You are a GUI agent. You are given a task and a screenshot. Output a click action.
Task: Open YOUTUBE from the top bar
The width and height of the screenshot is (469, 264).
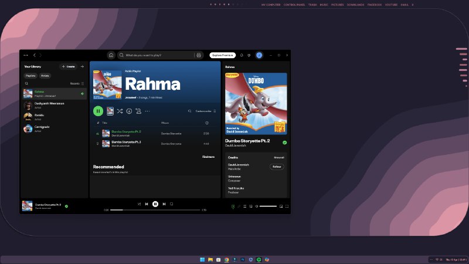[391, 5]
